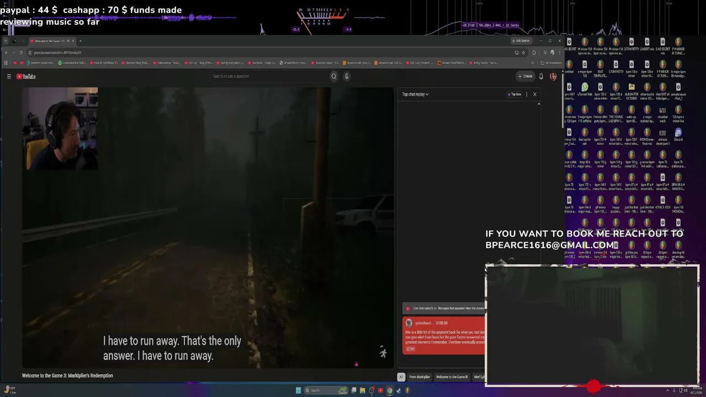The height and width of the screenshot is (397, 706).
Task: Open File Explorer from the taskbar
Action: pyautogui.click(x=362, y=390)
